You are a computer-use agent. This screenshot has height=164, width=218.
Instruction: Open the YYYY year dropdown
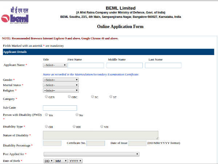tap(76, 161)
